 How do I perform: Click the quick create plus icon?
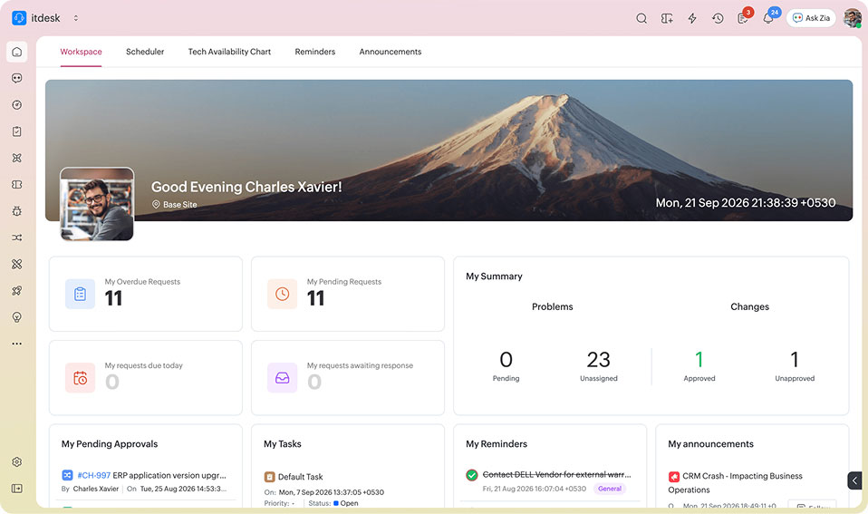(x=667, y=18)
